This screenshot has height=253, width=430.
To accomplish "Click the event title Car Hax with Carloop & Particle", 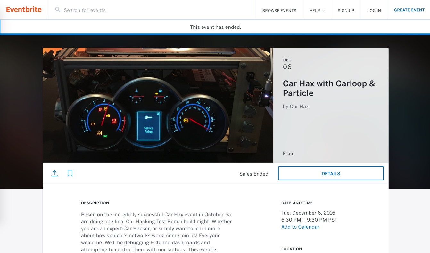I will pyautogui.click(x=329, y=88).
